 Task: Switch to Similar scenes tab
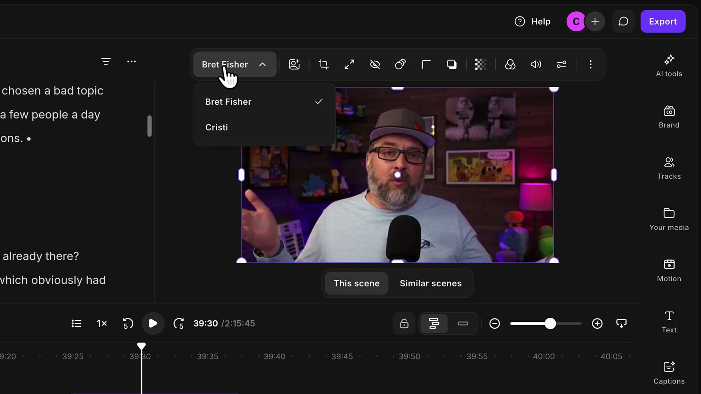430,283
